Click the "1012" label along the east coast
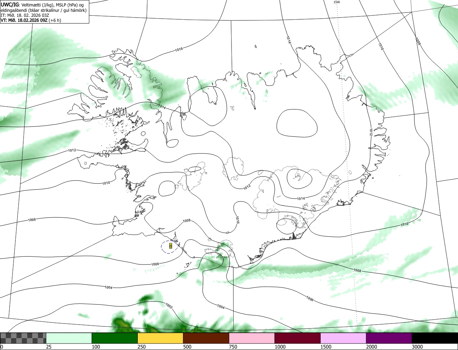Screen dimensions: 458x350 tap(371, 132)
